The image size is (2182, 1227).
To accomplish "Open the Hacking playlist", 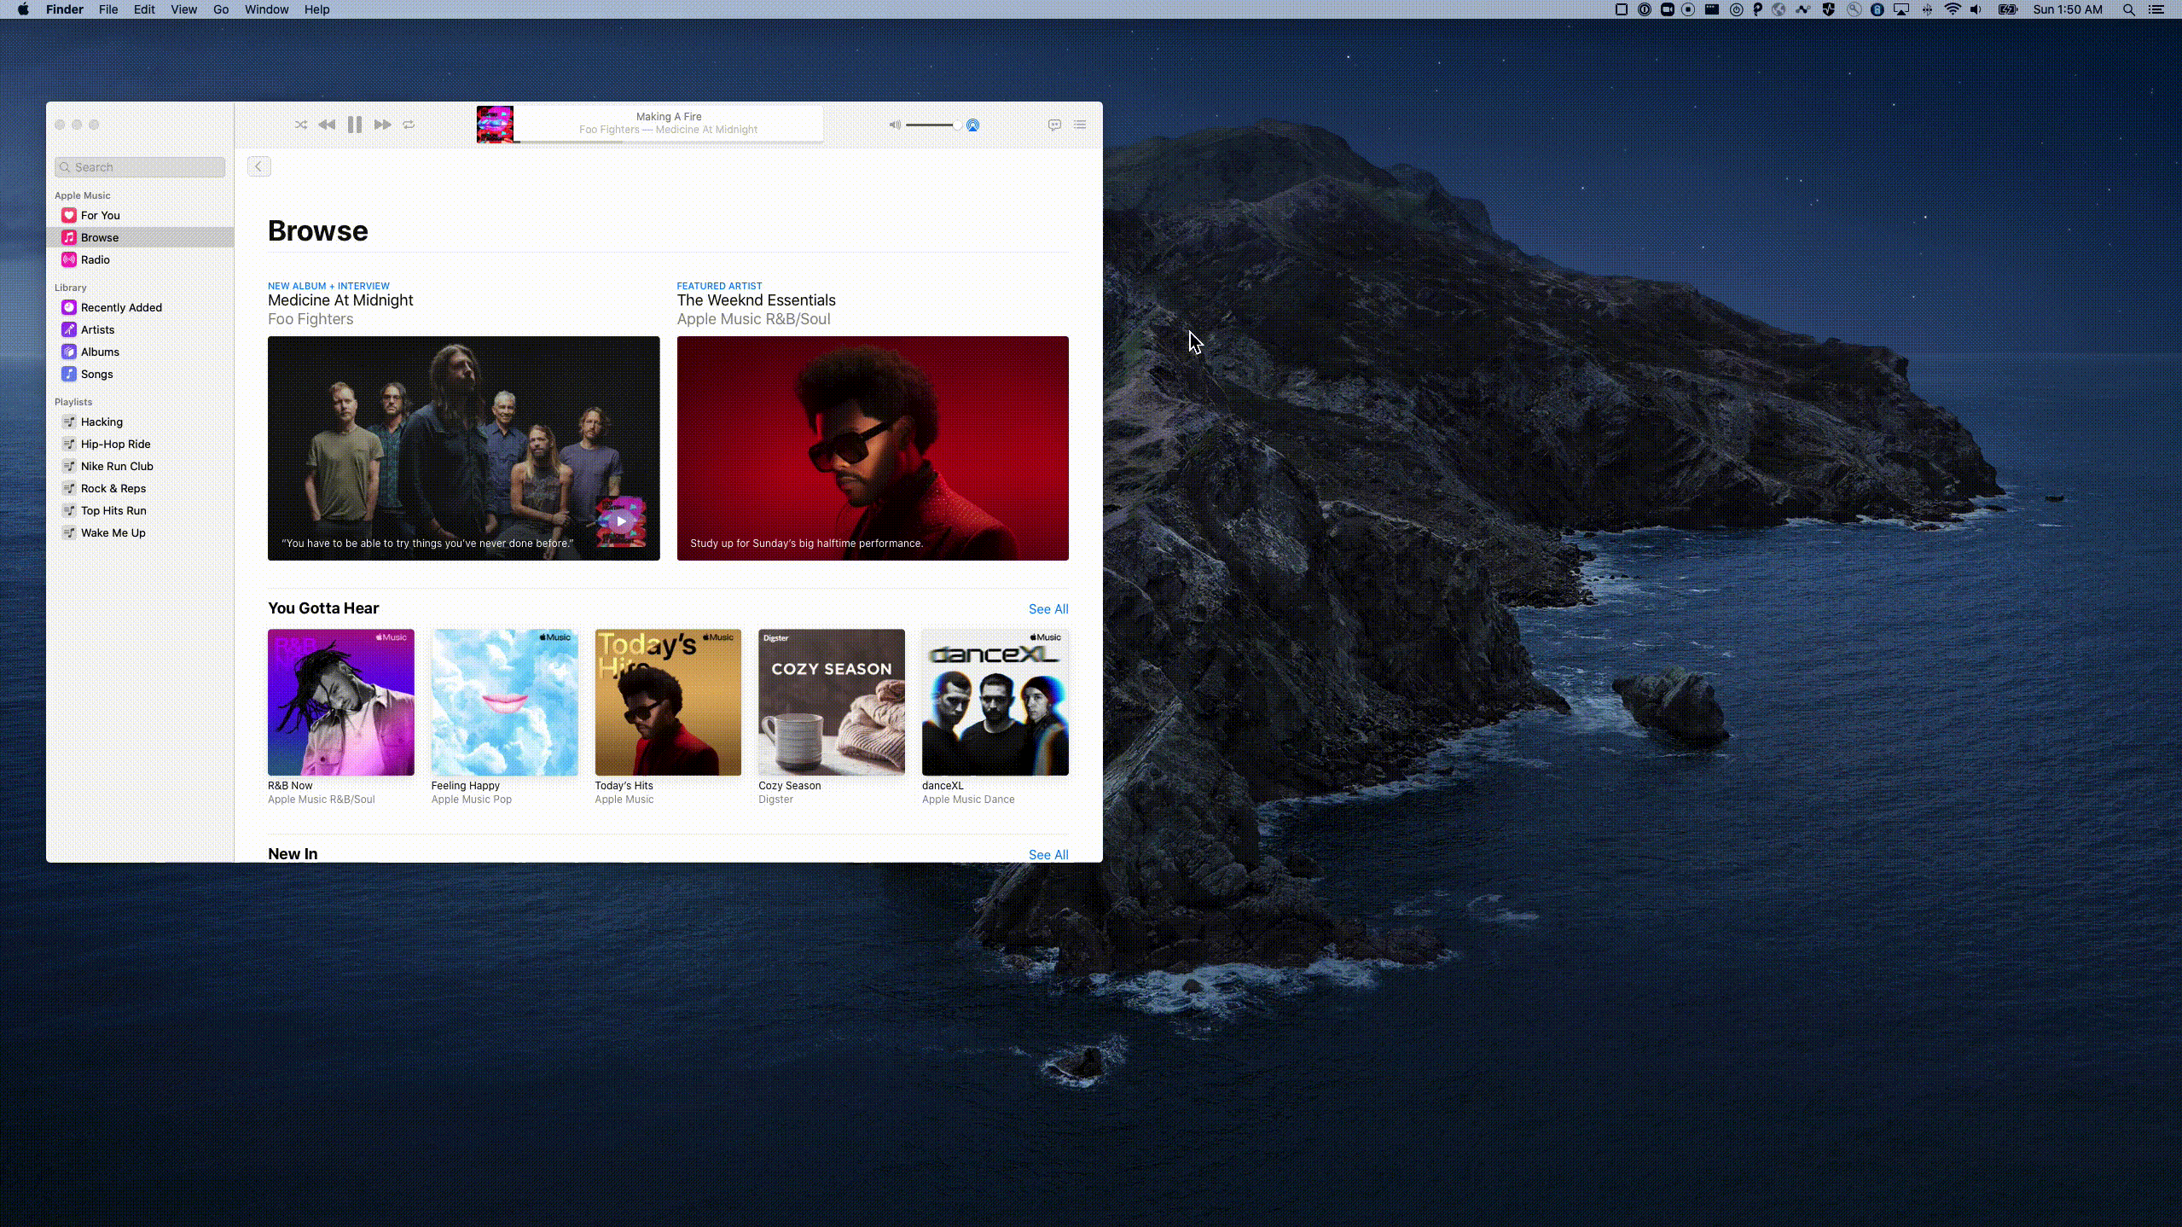I will click(140, 422).
